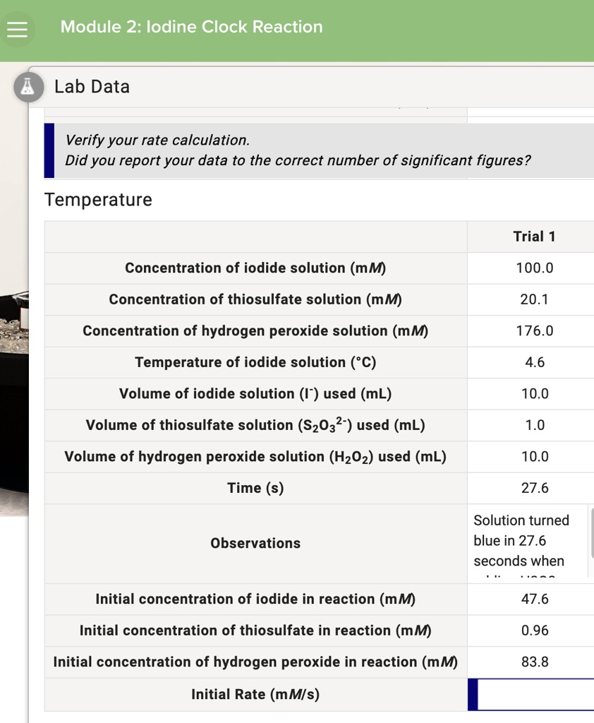Click the initial thiosulfate concentration 0.96
The image size is (594, 723).
(x=534, y=630)
